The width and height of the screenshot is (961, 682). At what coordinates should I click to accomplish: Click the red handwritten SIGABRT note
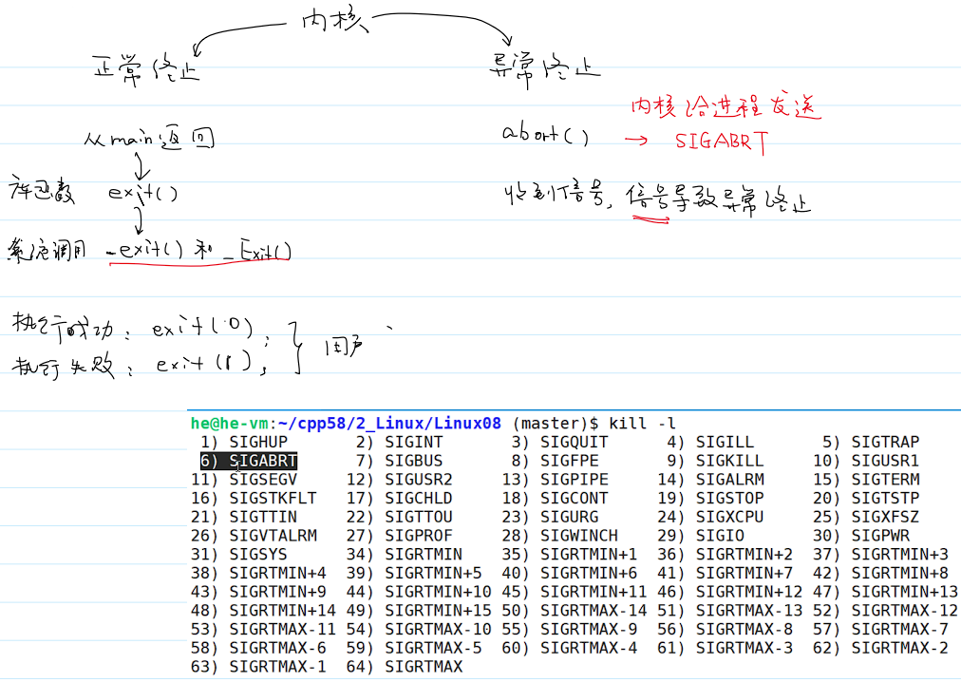point(722,142)
